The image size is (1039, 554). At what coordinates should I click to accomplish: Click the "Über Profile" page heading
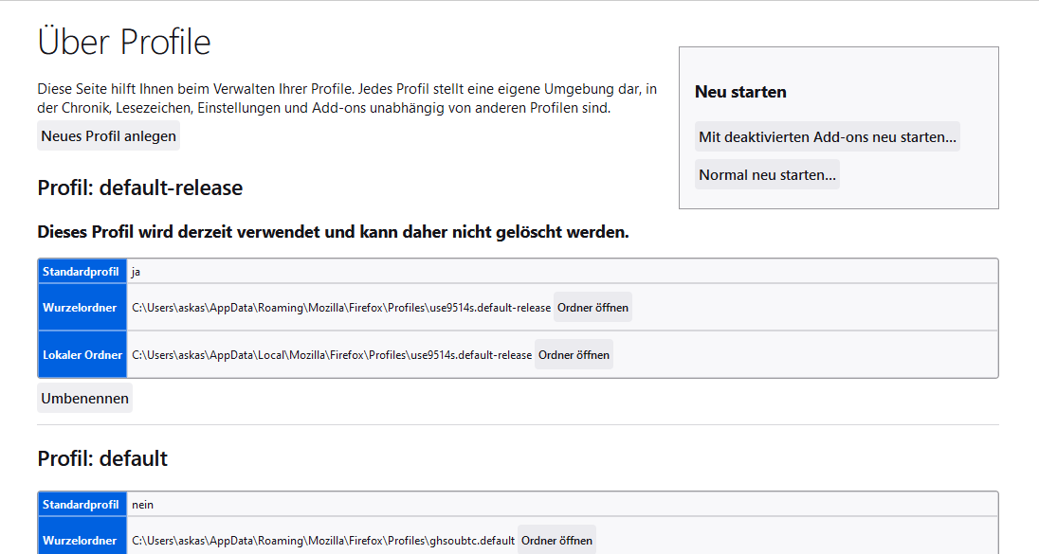[124, 43]
